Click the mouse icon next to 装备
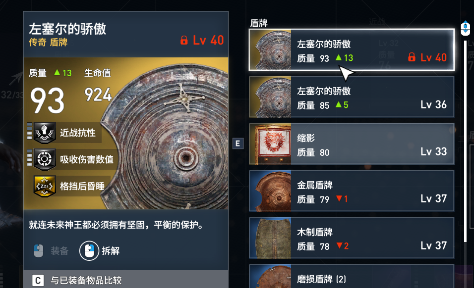The width and height of the screenshot is (474, 288). (38, 250)
